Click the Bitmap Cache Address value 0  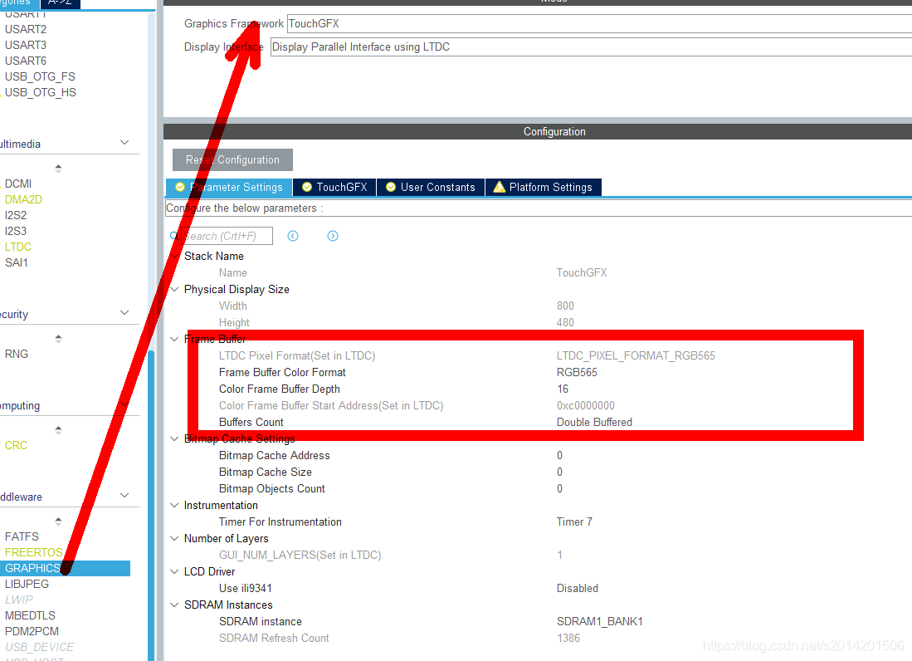pos(559,456)
